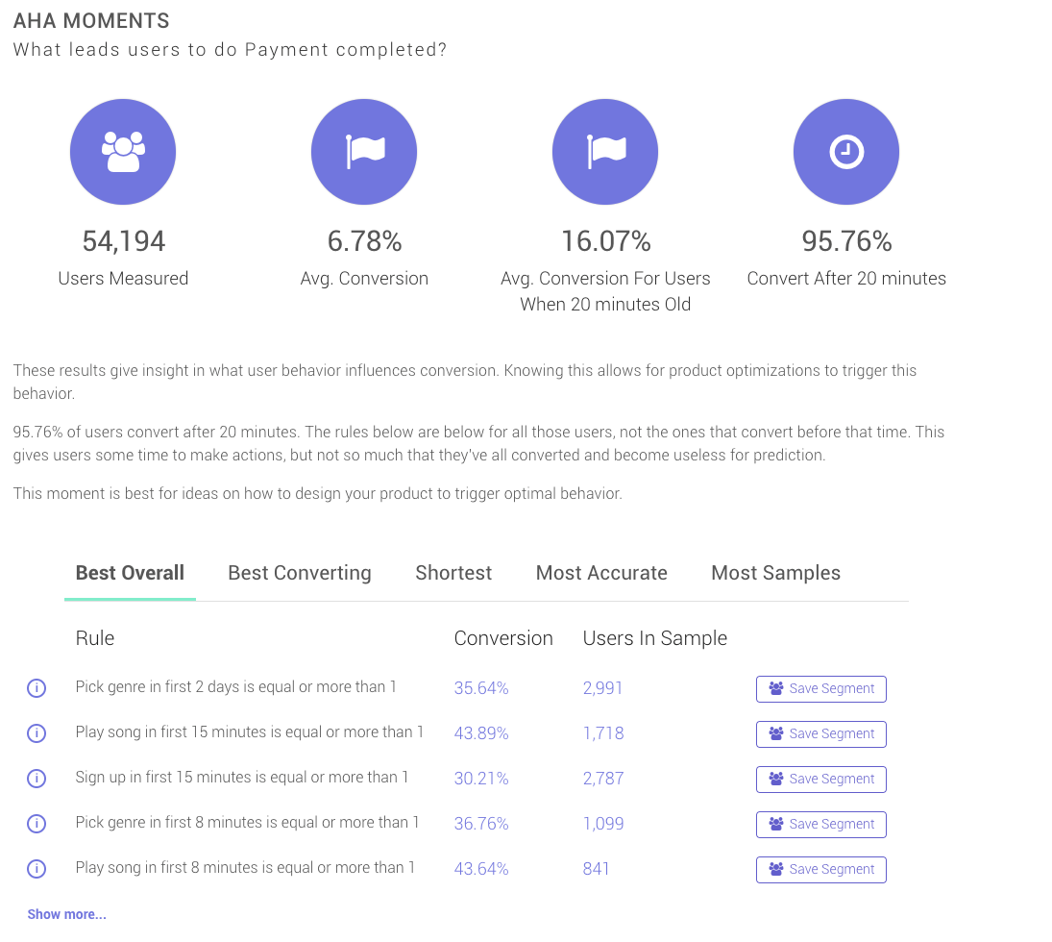Image resolution: width=1052 pixels, height=942 pixels.
Task: Open info for Pick genre 8 minutes rule
Action: coord(37,823)
